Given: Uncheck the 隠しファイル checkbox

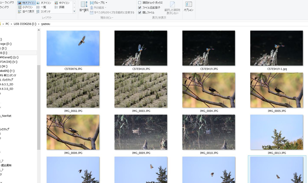Looking at the screenshot, I should (x=140, y=12).
